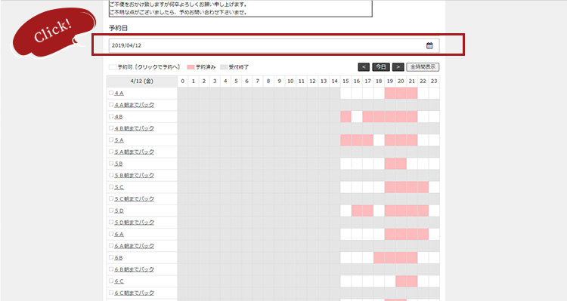Click booked pink slot for 5C at 19
The image size is (567, 301).
pyautogui.click(x=390, y=187)
